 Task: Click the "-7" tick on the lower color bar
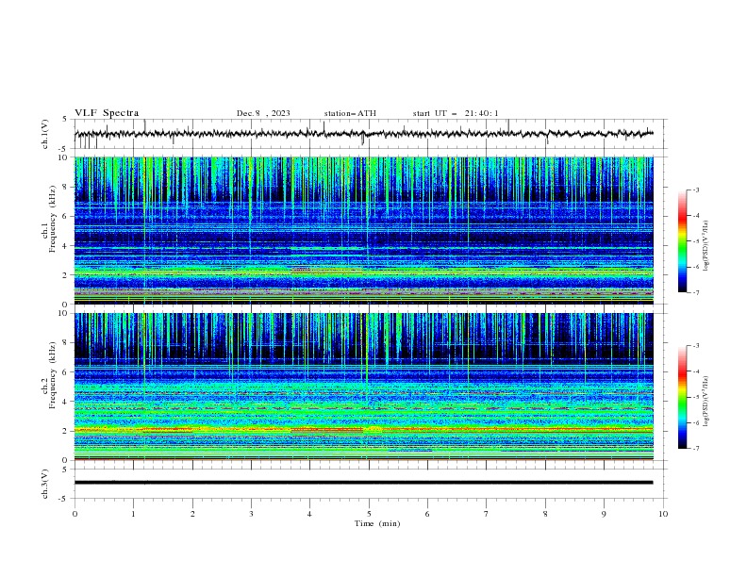[695, 448]
